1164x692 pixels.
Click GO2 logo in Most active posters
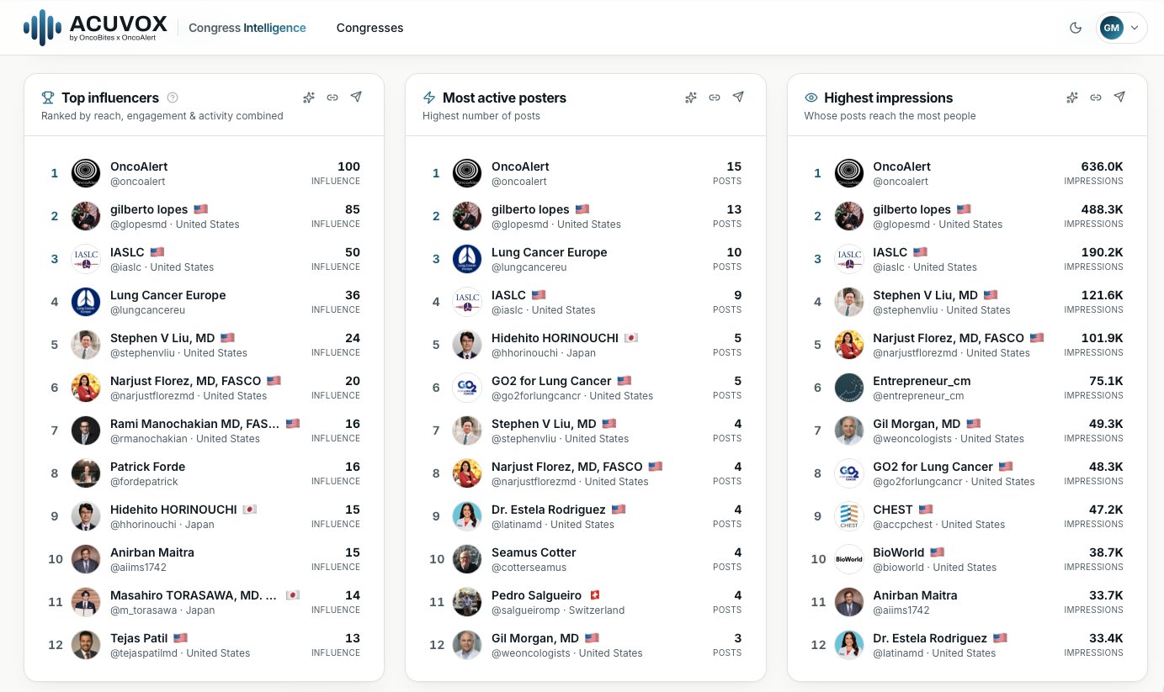(467, 388)
